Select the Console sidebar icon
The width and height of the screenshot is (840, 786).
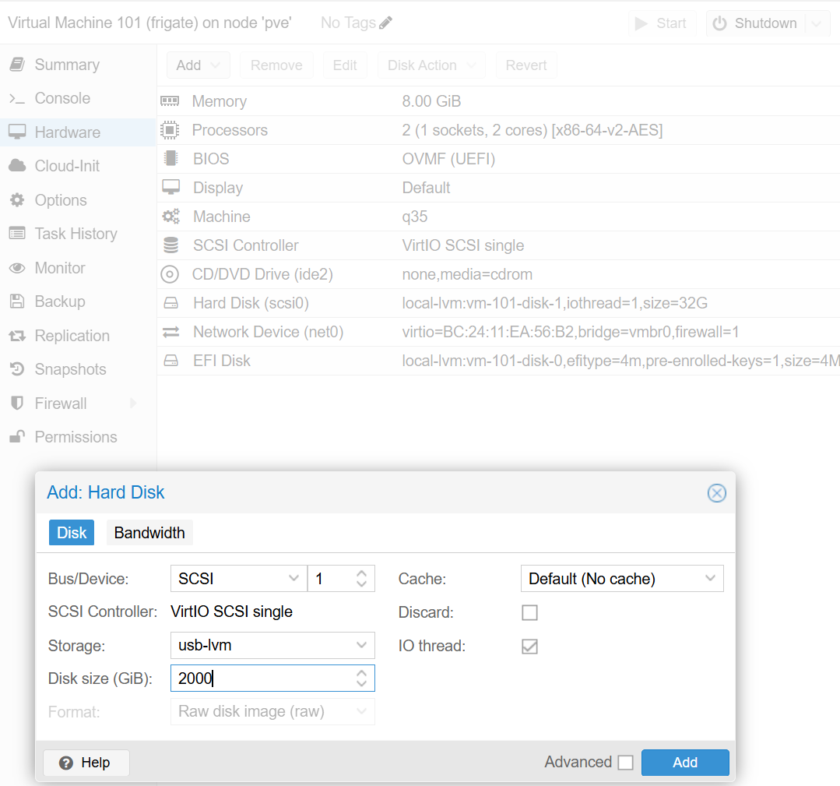18,98
